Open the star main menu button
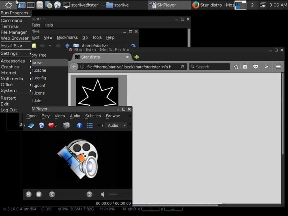Screen dimensions: 288x216 [8, 5]
